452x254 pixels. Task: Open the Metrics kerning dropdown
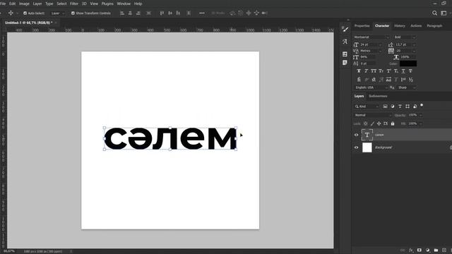coord(371,51)
